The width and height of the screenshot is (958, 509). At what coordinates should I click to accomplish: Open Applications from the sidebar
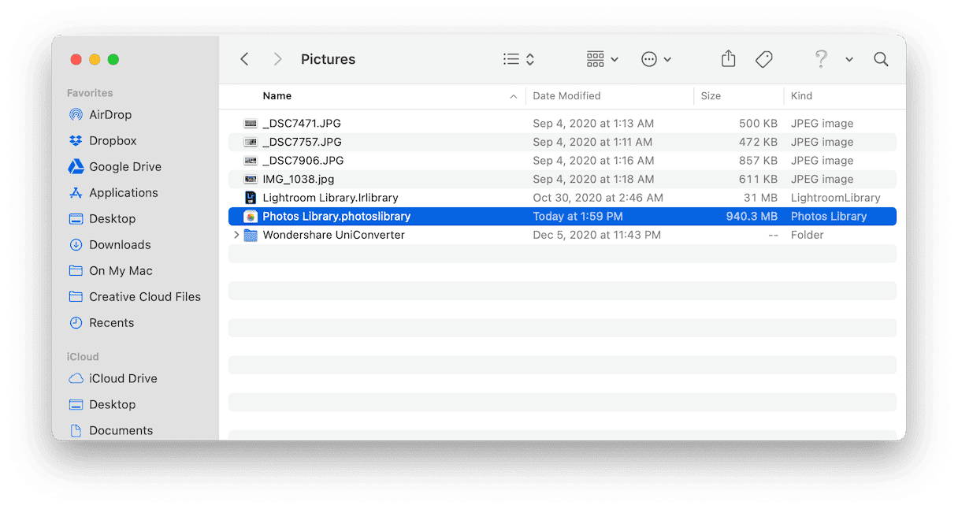[x=123, y=192]
